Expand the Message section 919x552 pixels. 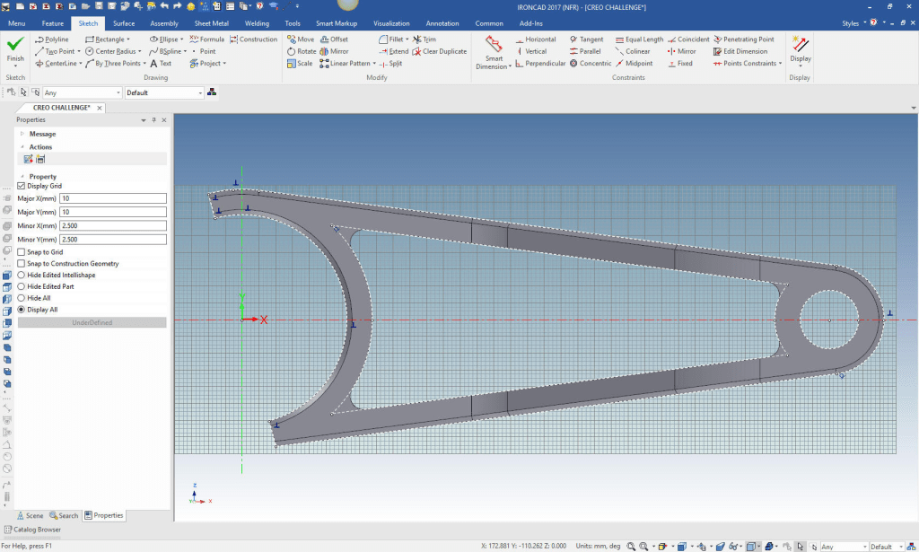(x=42, y=134)
